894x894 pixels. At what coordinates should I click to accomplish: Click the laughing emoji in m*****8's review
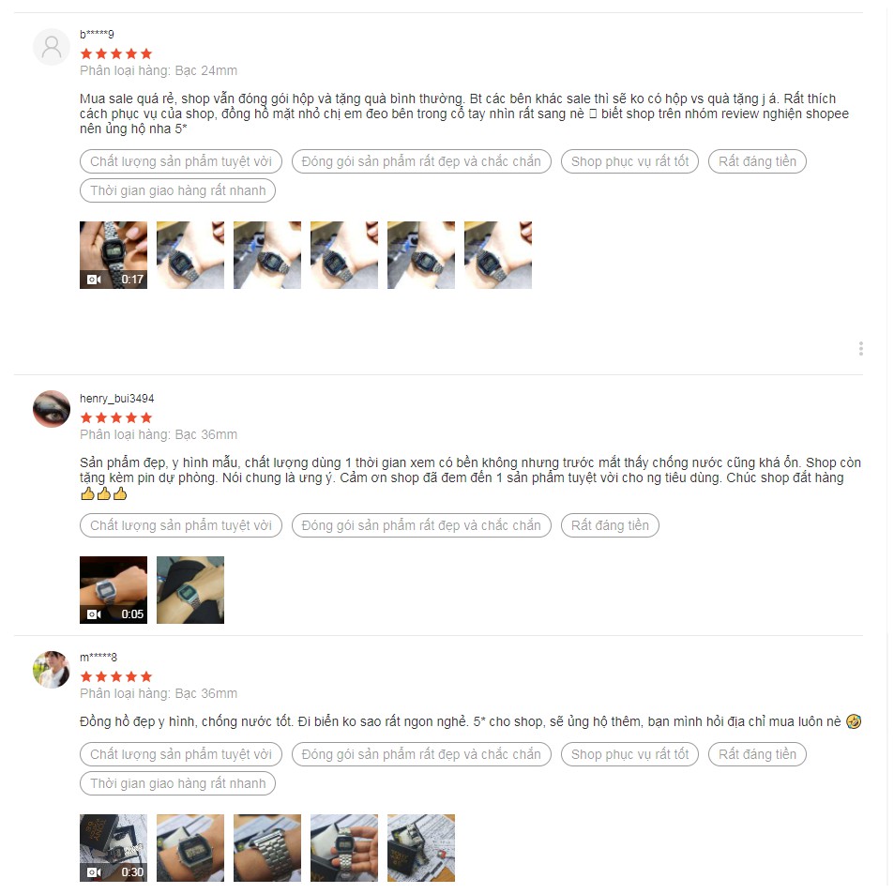[854, 721]
